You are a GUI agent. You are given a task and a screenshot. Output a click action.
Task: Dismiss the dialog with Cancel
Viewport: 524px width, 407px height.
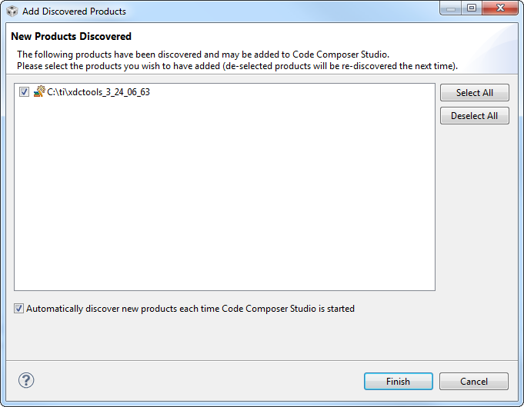point(474,382)
